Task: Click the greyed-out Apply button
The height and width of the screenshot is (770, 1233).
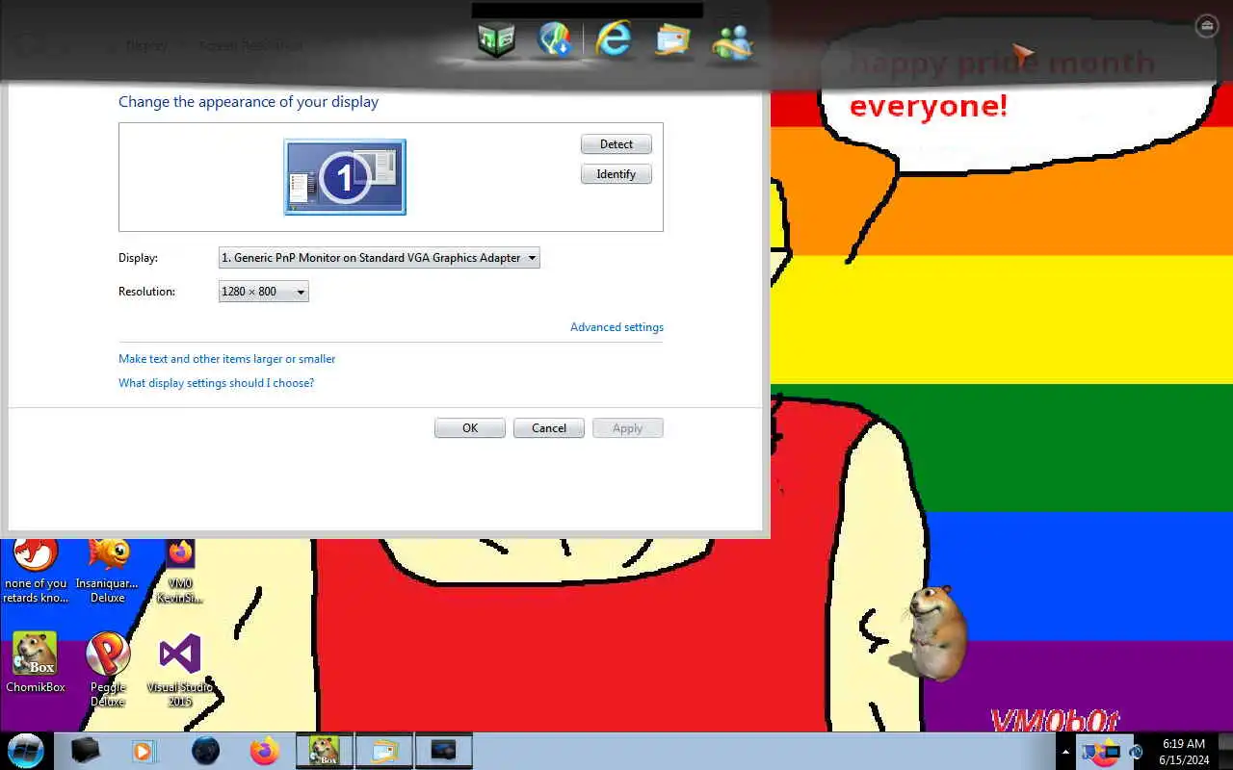Action: [x=628, y=428]
